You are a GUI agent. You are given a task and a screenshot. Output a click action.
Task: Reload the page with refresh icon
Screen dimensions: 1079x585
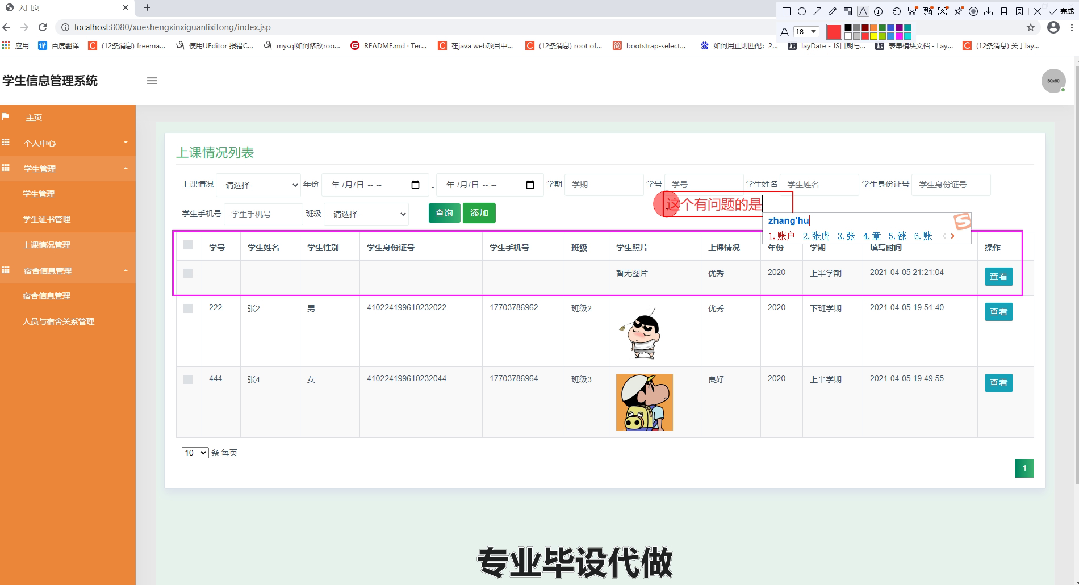click(x=43, y=27)
